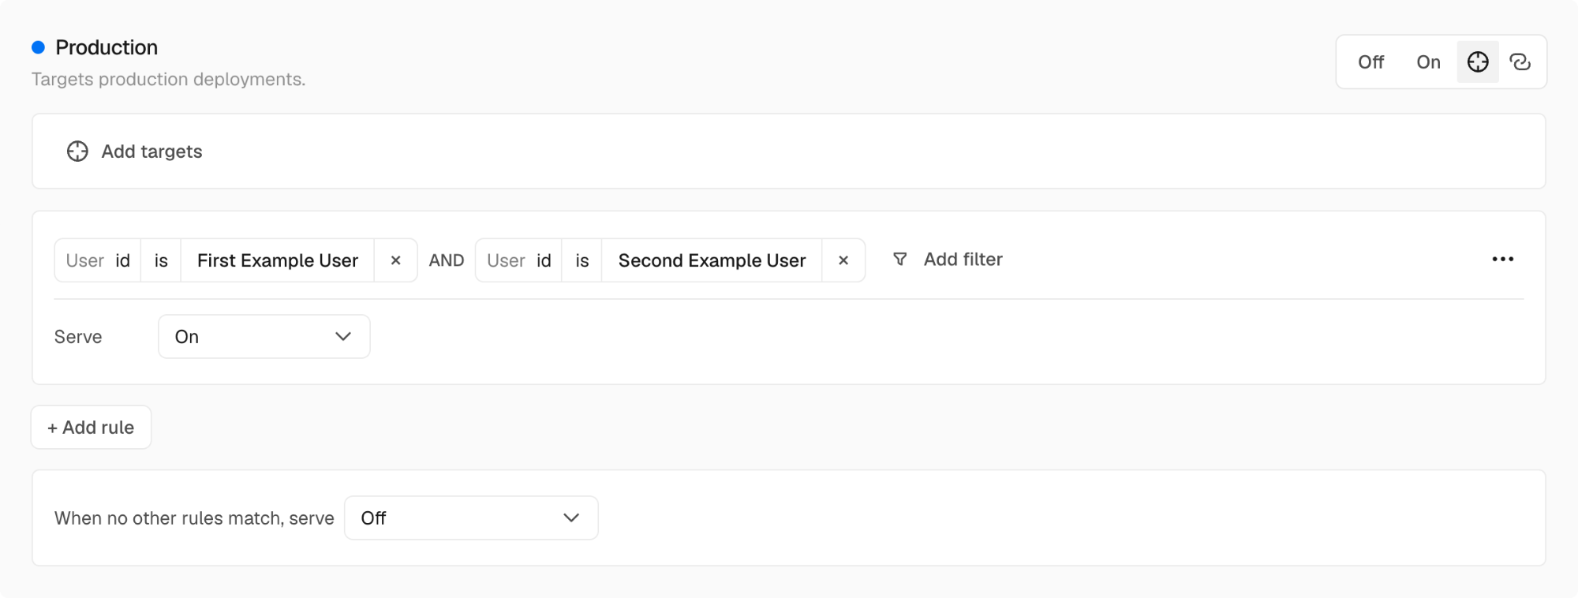The image size is (1578, 598).
Task: Click the Production environment heading
Action: click(x=107, y=47)
